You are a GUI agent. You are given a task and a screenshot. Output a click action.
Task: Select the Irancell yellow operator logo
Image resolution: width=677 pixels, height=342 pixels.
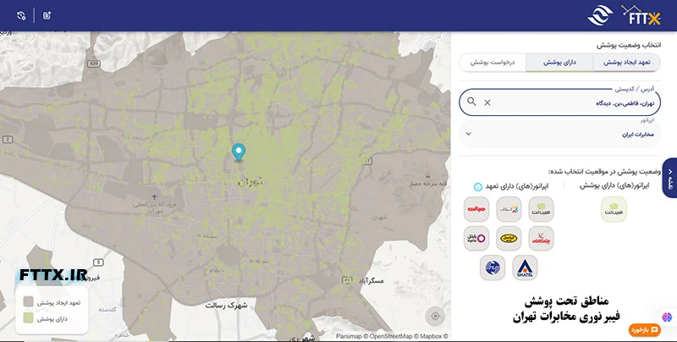[509, 239]
